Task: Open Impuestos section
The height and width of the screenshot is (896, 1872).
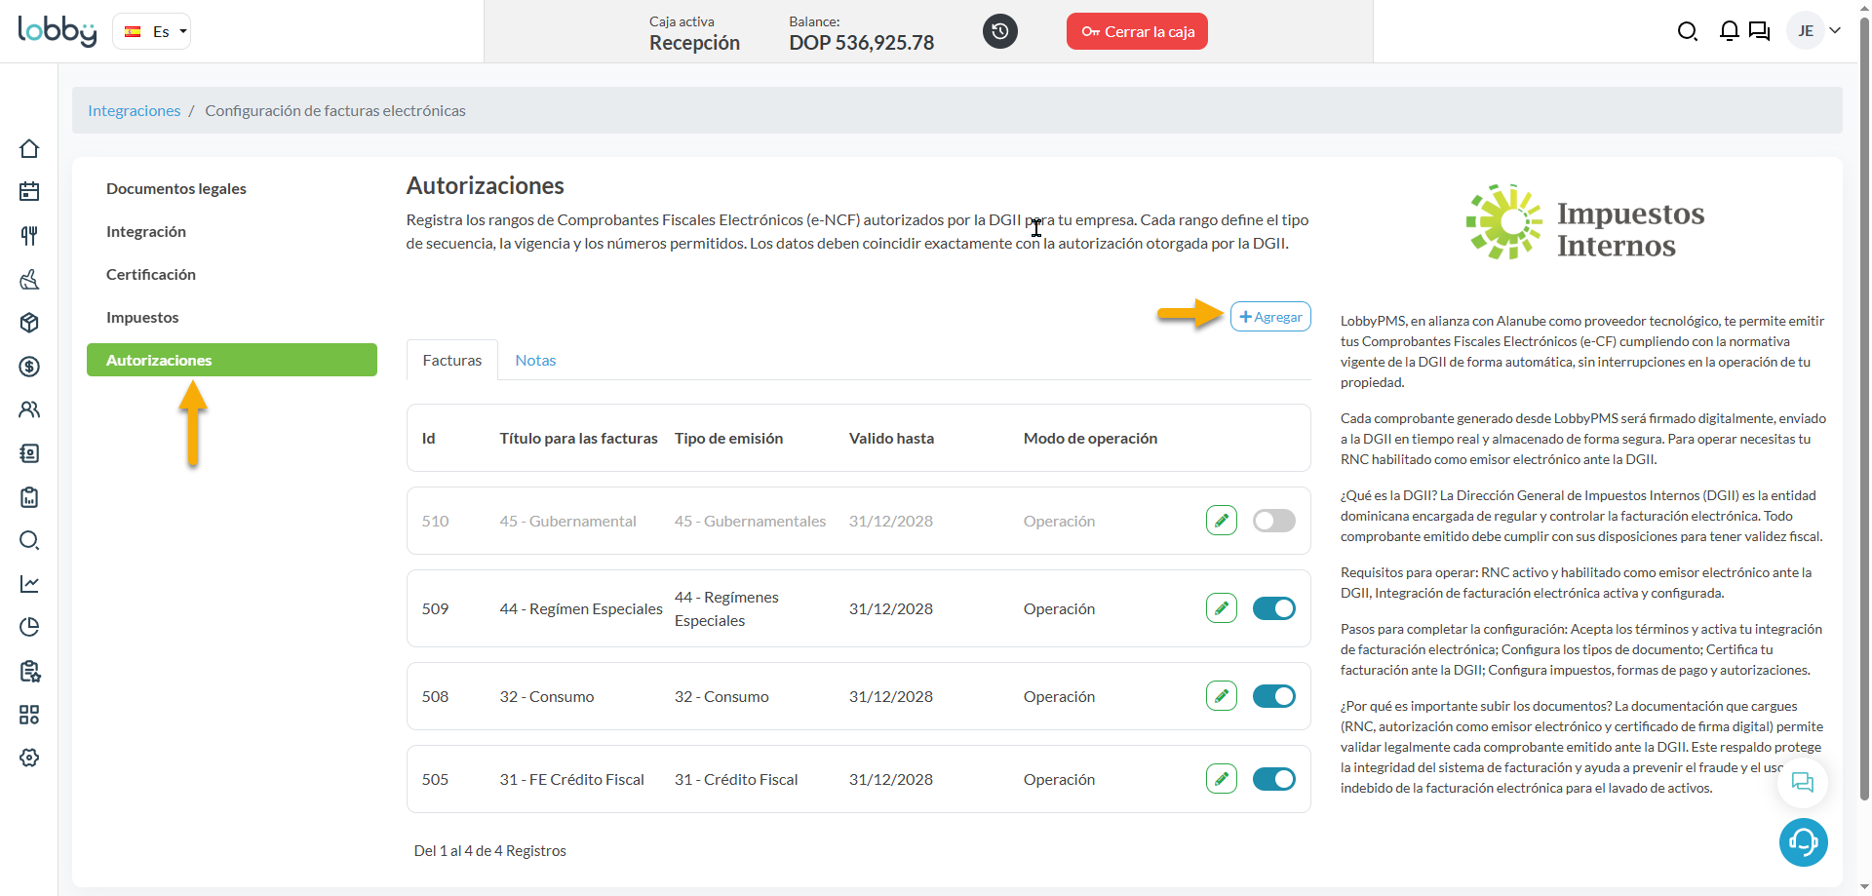Action: click(142, 317)
